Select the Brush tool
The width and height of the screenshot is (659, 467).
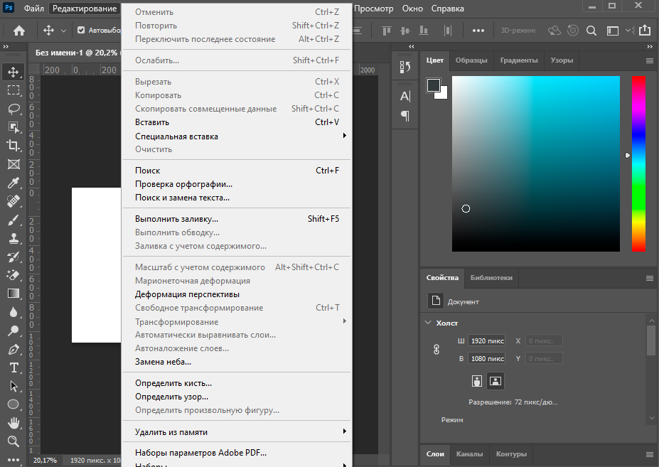(x=14, y=220)
